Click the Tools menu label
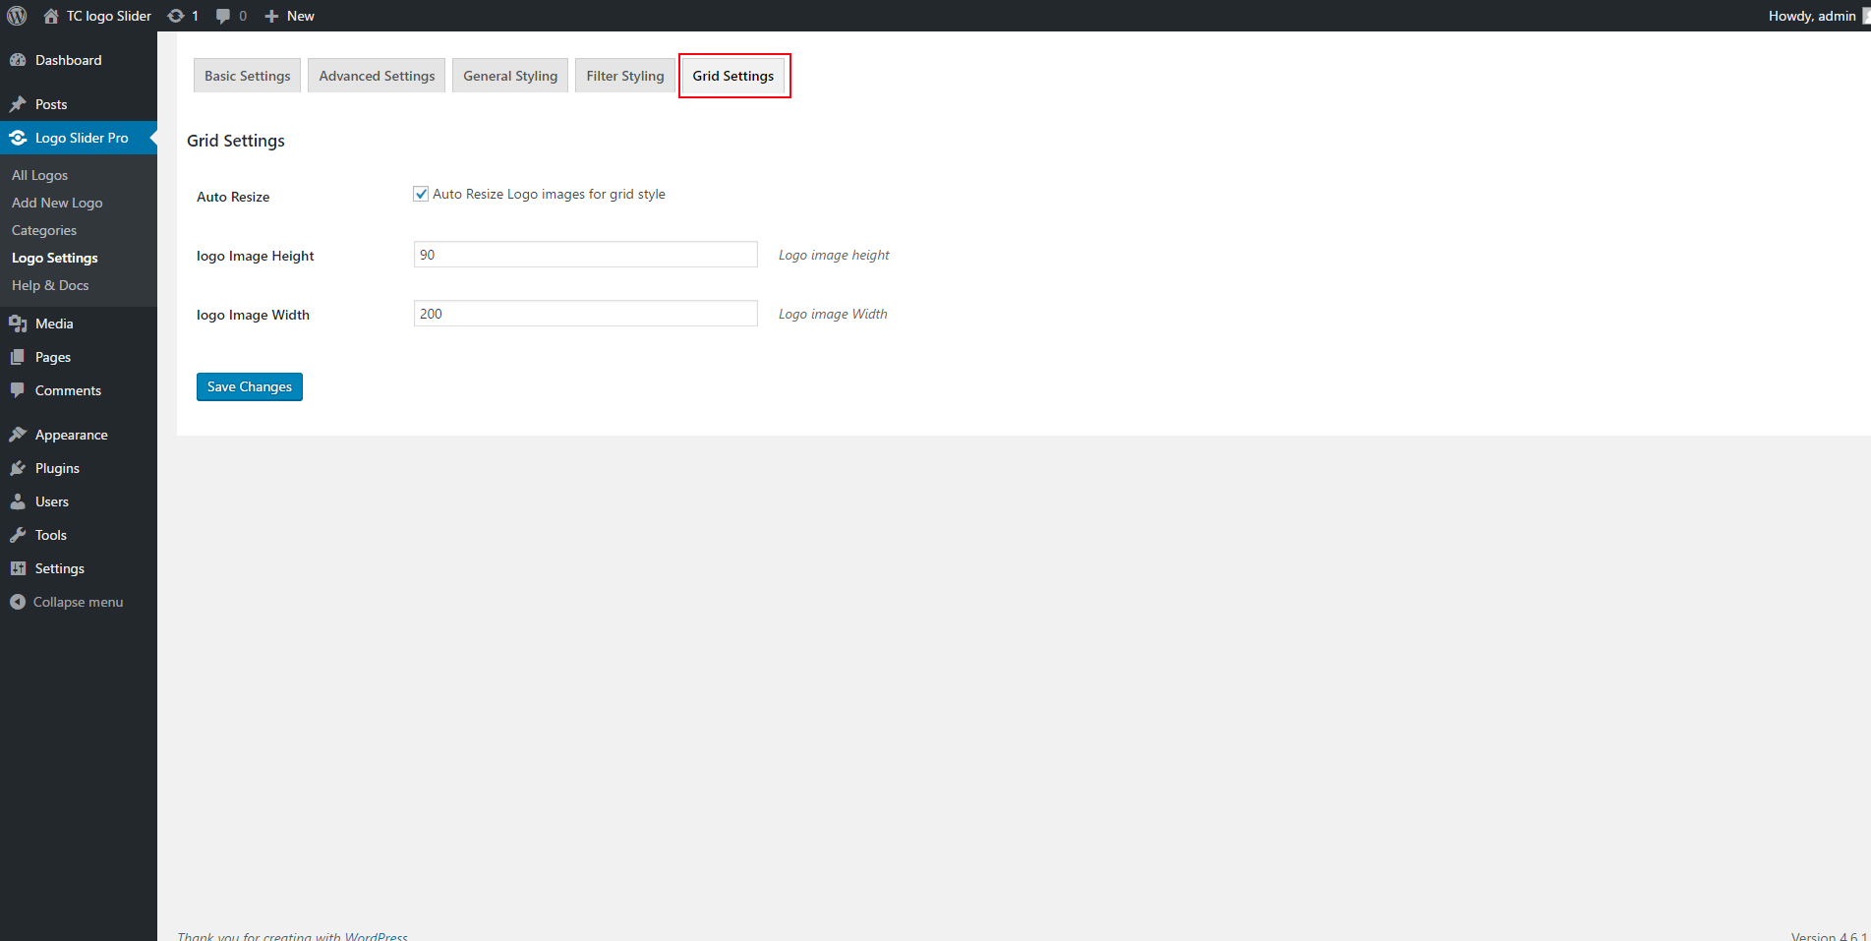1871x941 pixels. click(51, 535)
